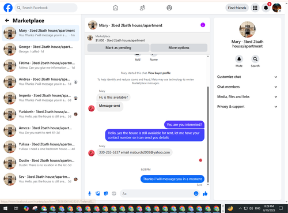The image size is (288, 213).
Task: Open the Windows Start button
Action: coord(5,208)
